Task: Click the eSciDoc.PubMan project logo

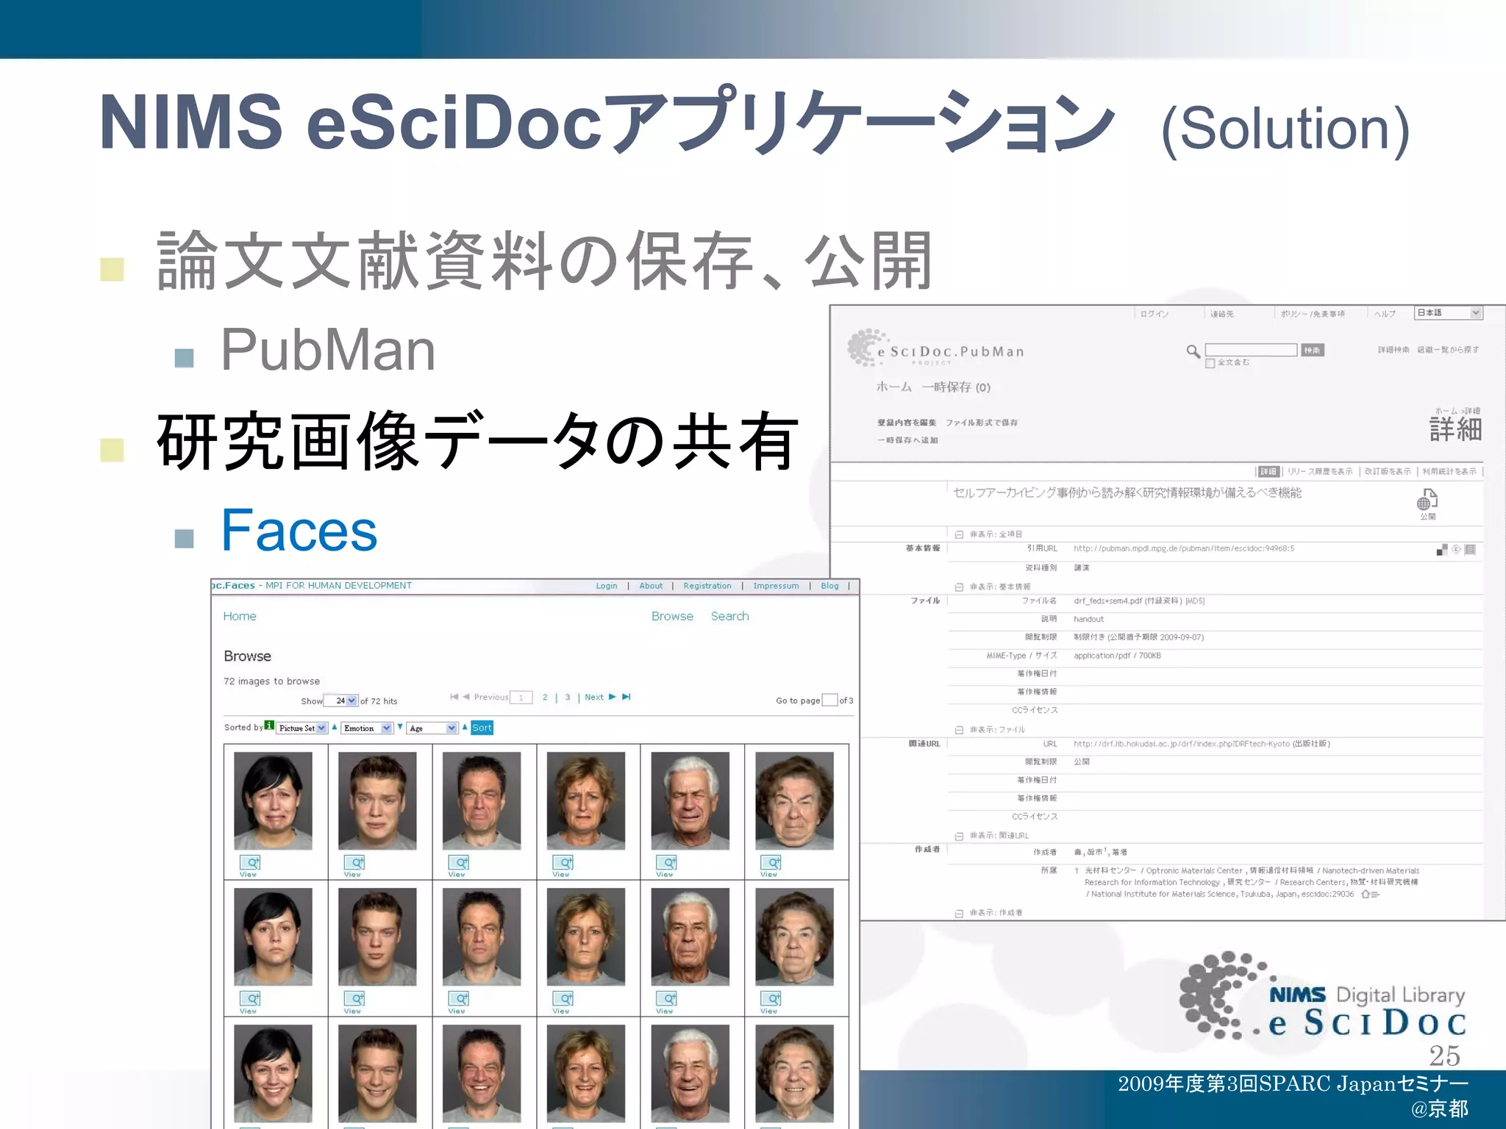Action: [x=935, y=349]
